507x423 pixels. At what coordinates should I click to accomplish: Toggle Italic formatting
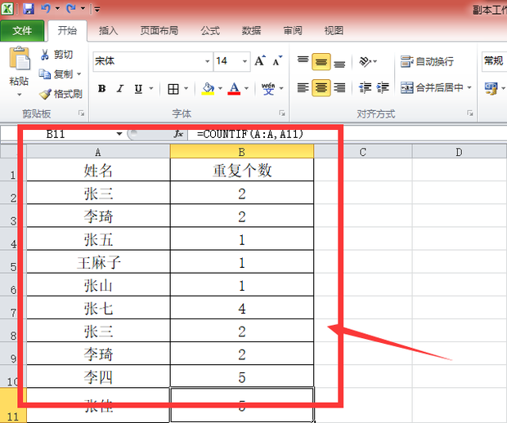coord(120,88)
